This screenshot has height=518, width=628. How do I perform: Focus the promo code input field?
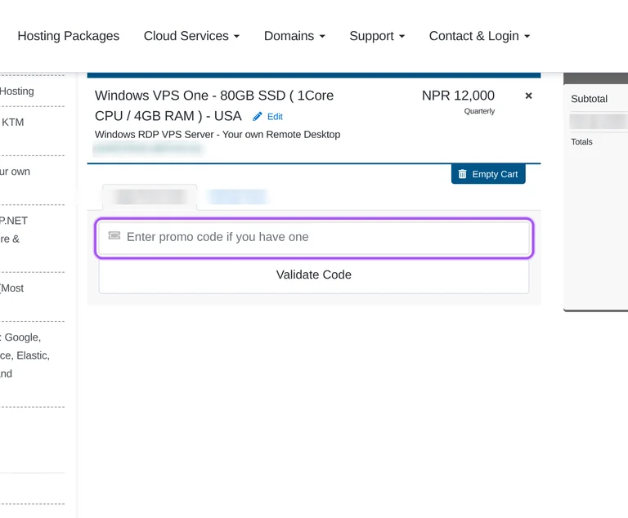click(314, 238)
